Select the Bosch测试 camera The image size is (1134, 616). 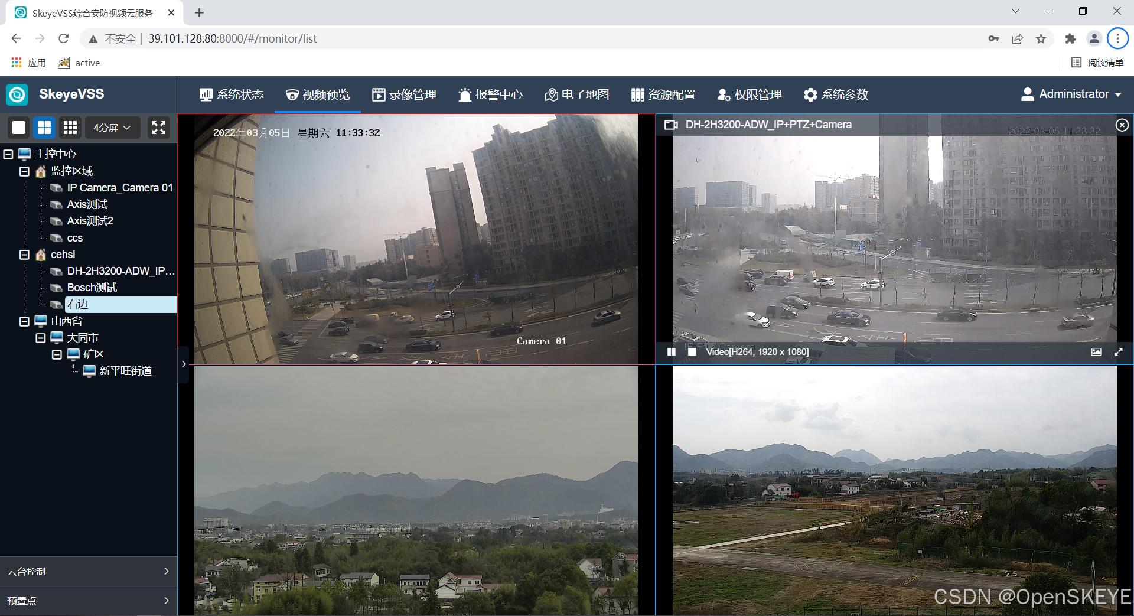click(92, 288)
